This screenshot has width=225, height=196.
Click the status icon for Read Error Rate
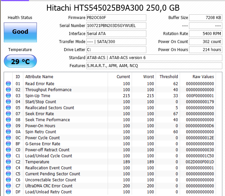8,83
